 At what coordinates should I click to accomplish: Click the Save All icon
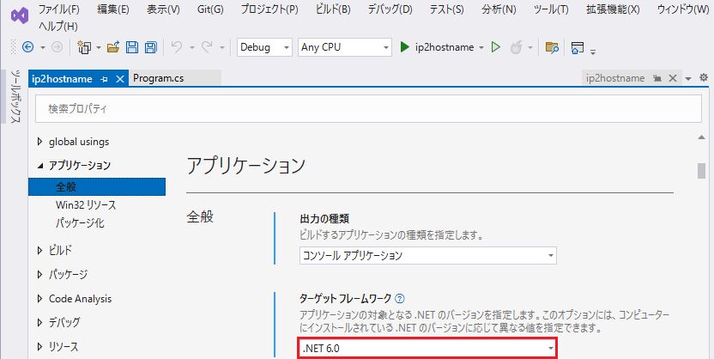(150, 47)
